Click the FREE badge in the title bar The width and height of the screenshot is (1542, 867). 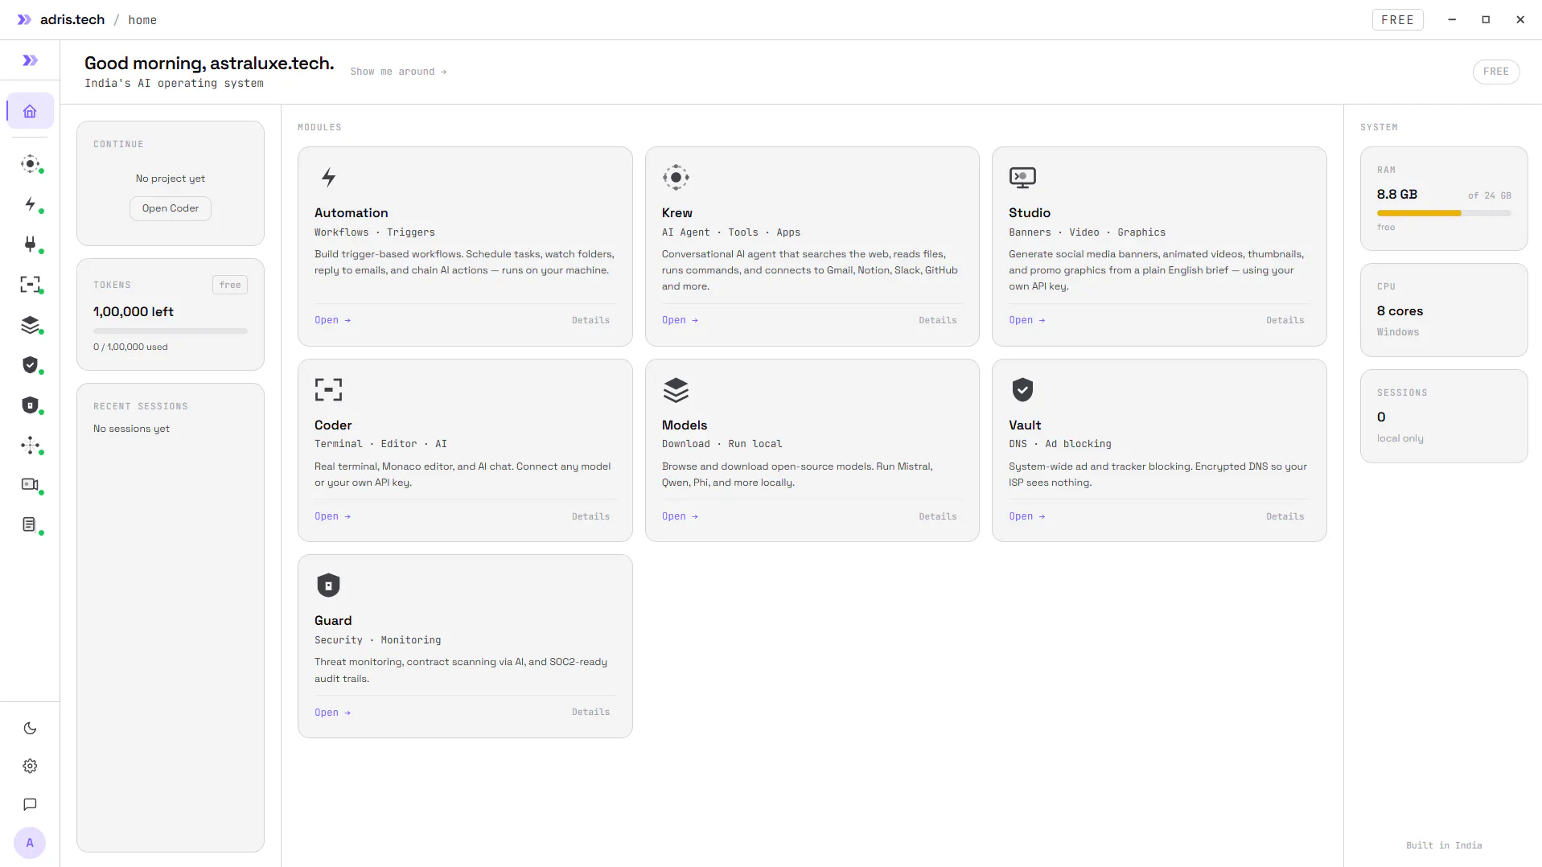click(x=1397, y=20)
